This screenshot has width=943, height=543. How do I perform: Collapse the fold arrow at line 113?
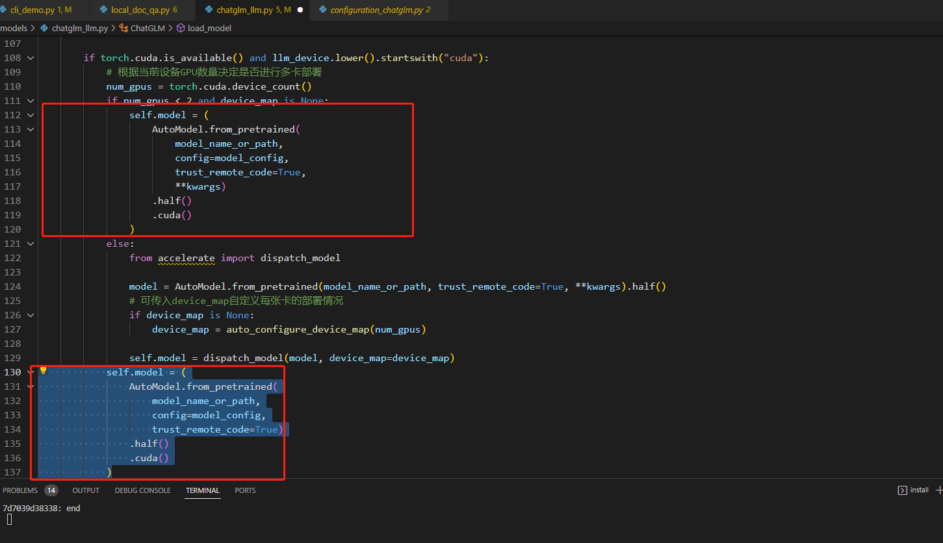[31, 129]
